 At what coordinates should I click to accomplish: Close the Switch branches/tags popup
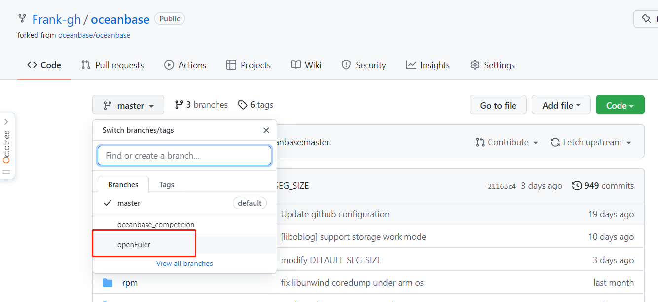[x=266, y=130]
